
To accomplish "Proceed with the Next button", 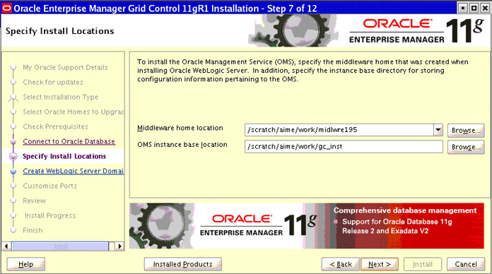I will pos(380,264).
